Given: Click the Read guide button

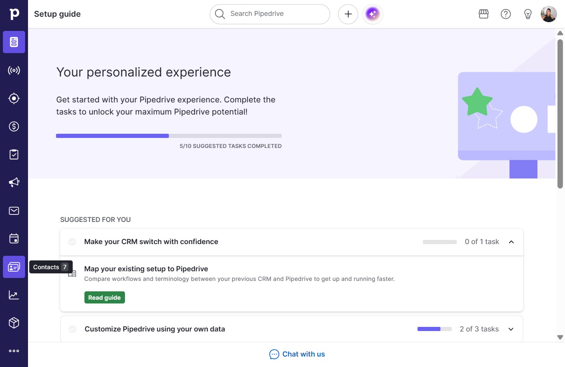Looking at the screenshot, I should tap(104, 298).
